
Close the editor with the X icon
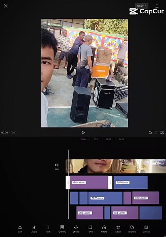[6, 6]
